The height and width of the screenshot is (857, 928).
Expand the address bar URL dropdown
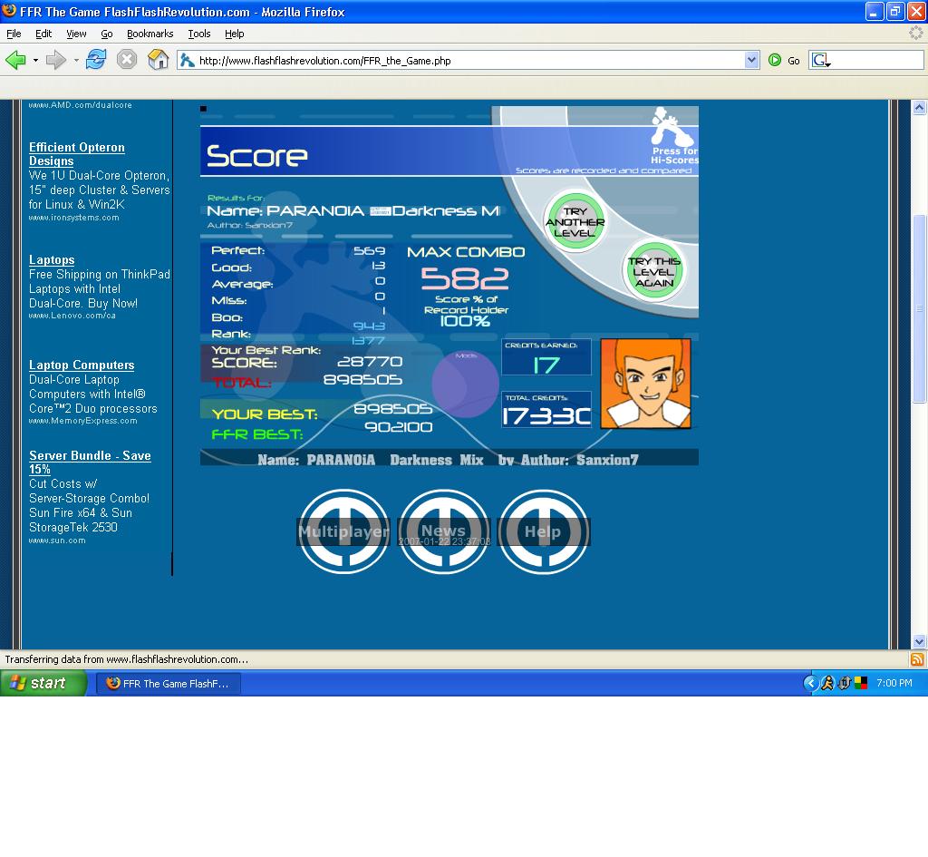(751, 60)
